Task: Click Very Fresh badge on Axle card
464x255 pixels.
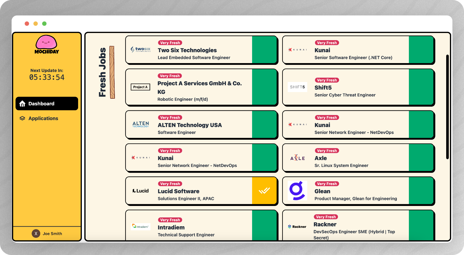Action: [x=327, y=151]
